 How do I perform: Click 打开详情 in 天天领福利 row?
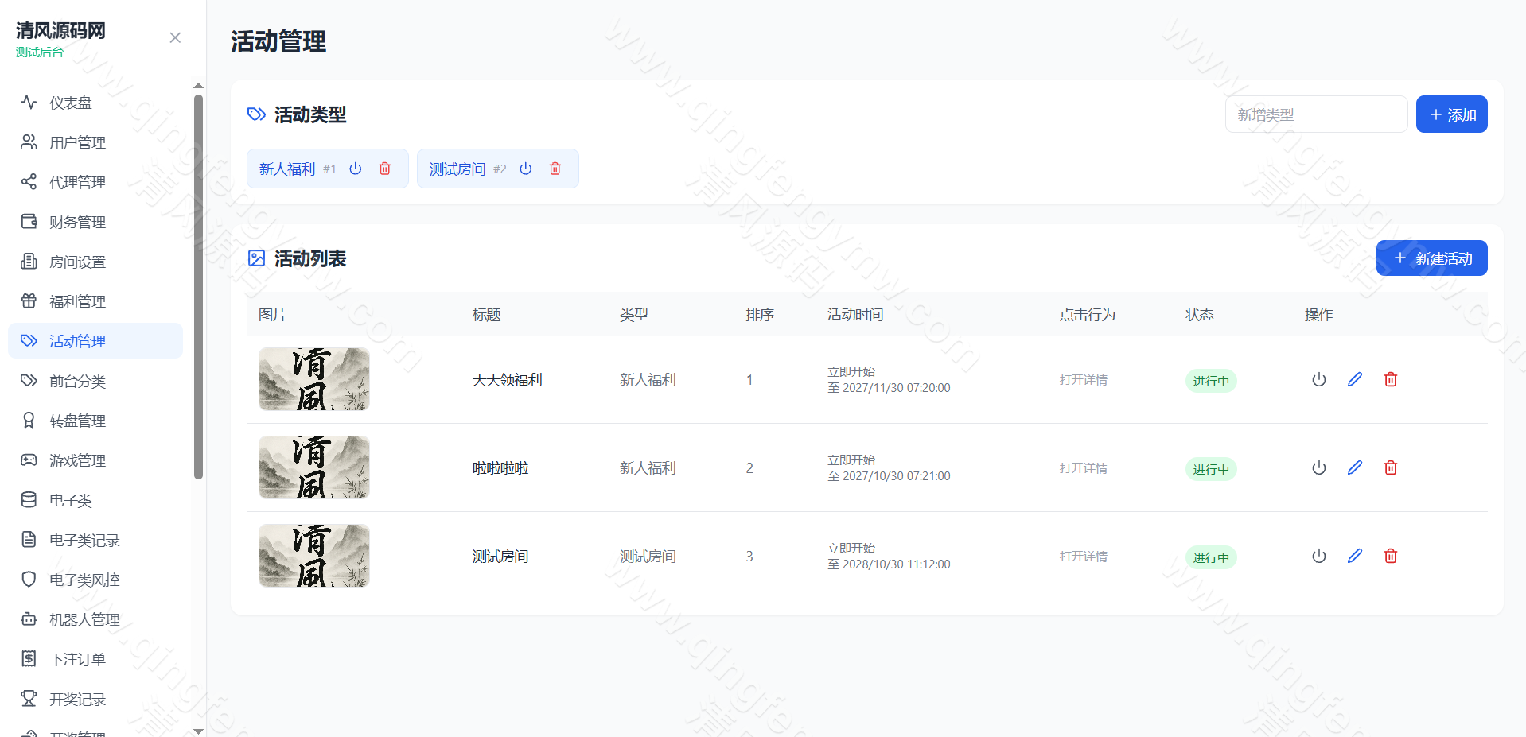click(1084, 380)
